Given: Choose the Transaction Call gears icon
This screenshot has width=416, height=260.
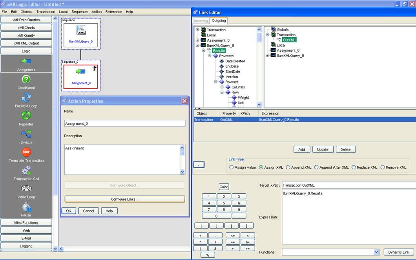Looking at the screenshot, I should pos(26,170).
